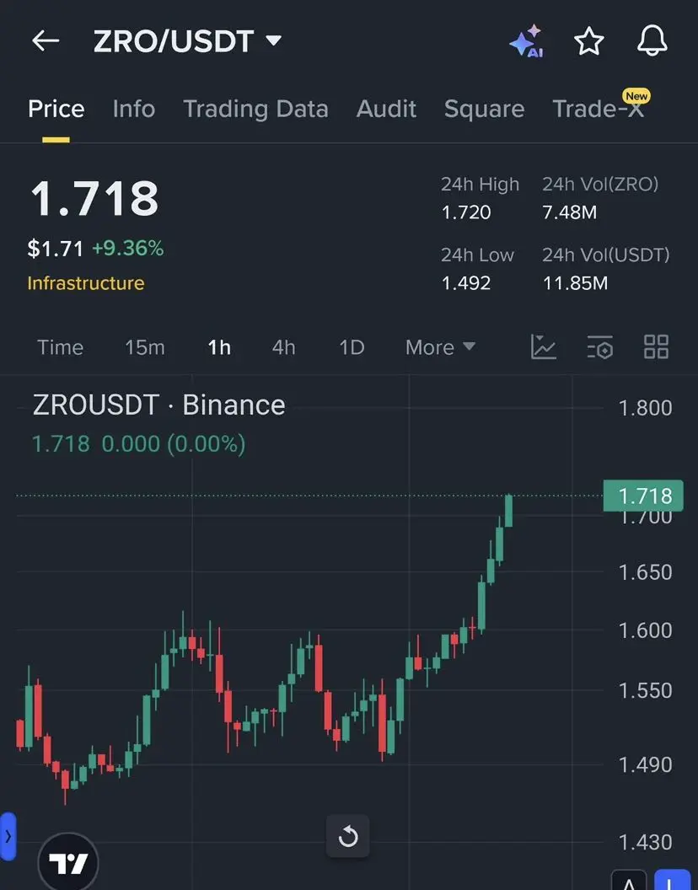Tap the +9.36% change value
Image resolution: width=698 pixels, height=890 pixels.
(128, 249)
